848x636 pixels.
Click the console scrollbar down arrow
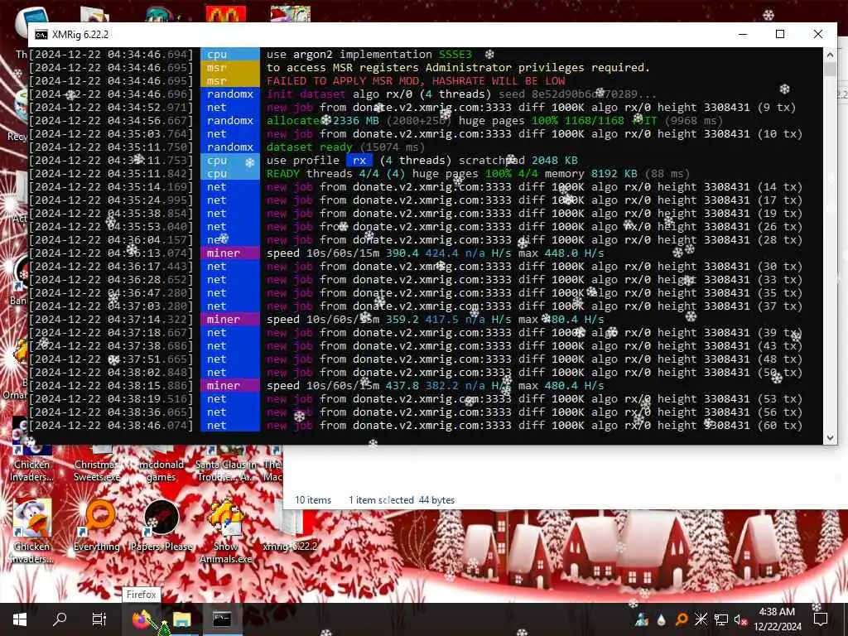(x=830, y=437)
